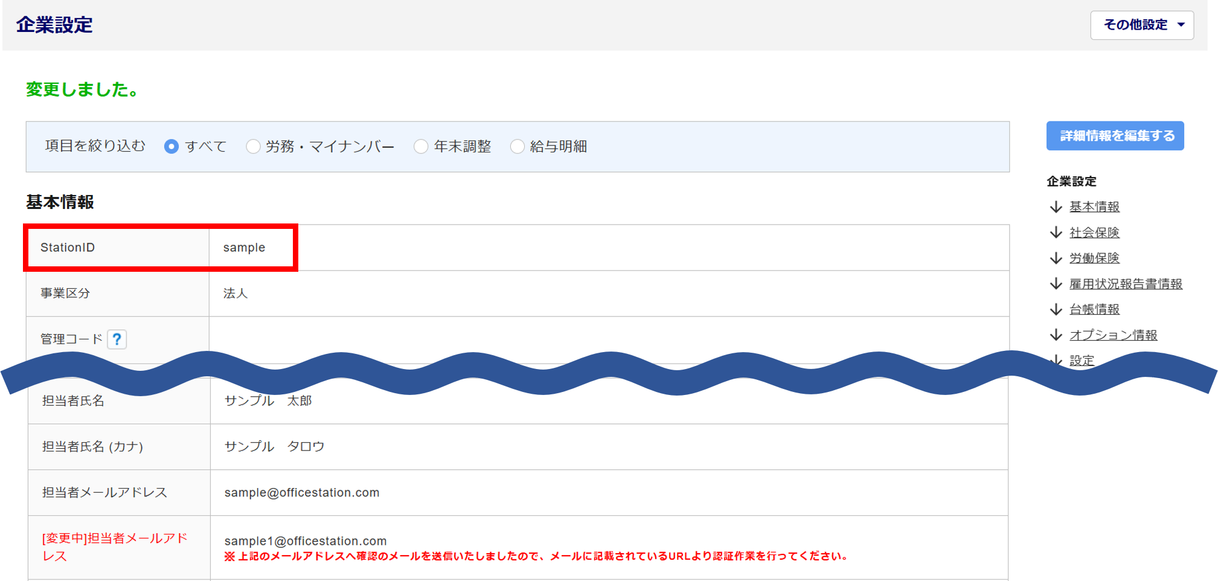Image resolution: width=1218 pixels, height=581 pixels.
Task: Click the 企業設定 page title
Action: point(54,25)
